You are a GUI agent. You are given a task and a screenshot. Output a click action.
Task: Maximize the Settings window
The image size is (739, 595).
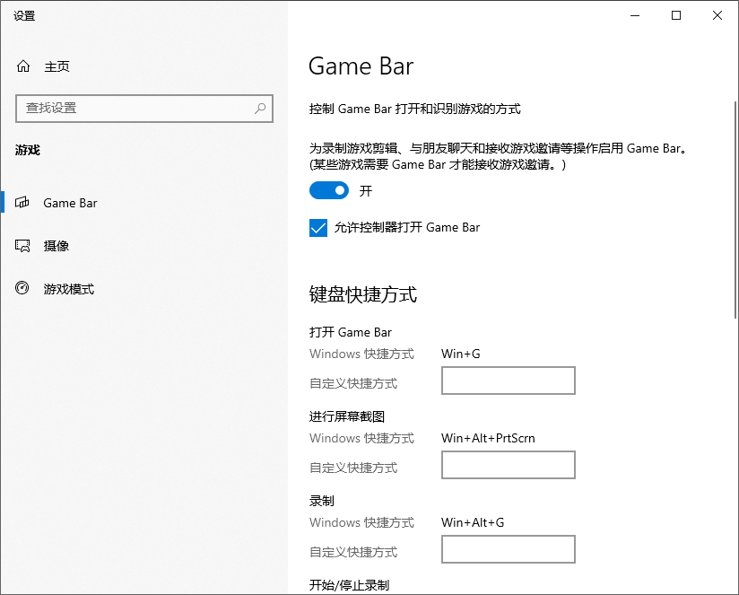(677, 15)
